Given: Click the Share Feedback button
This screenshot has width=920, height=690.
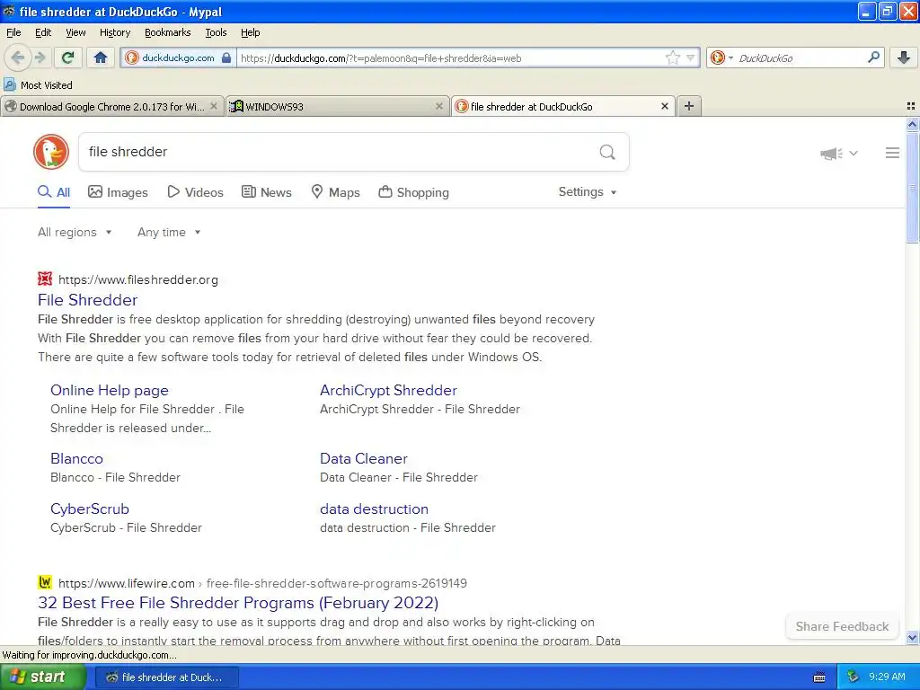Looking at the screenshot, I should 842,626.
